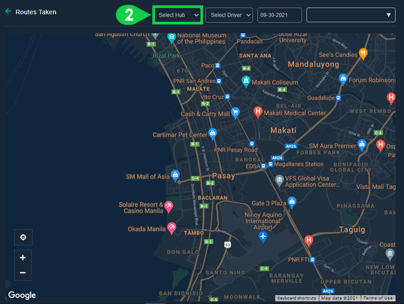Click the SANTA ANA district label
The width and height of the screenshot is (404, 304).
click(x=255, y=56)
